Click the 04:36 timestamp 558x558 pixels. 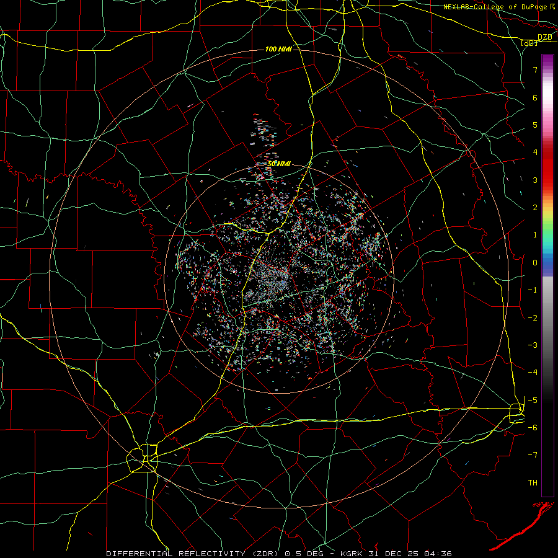[x=438, y=554]
